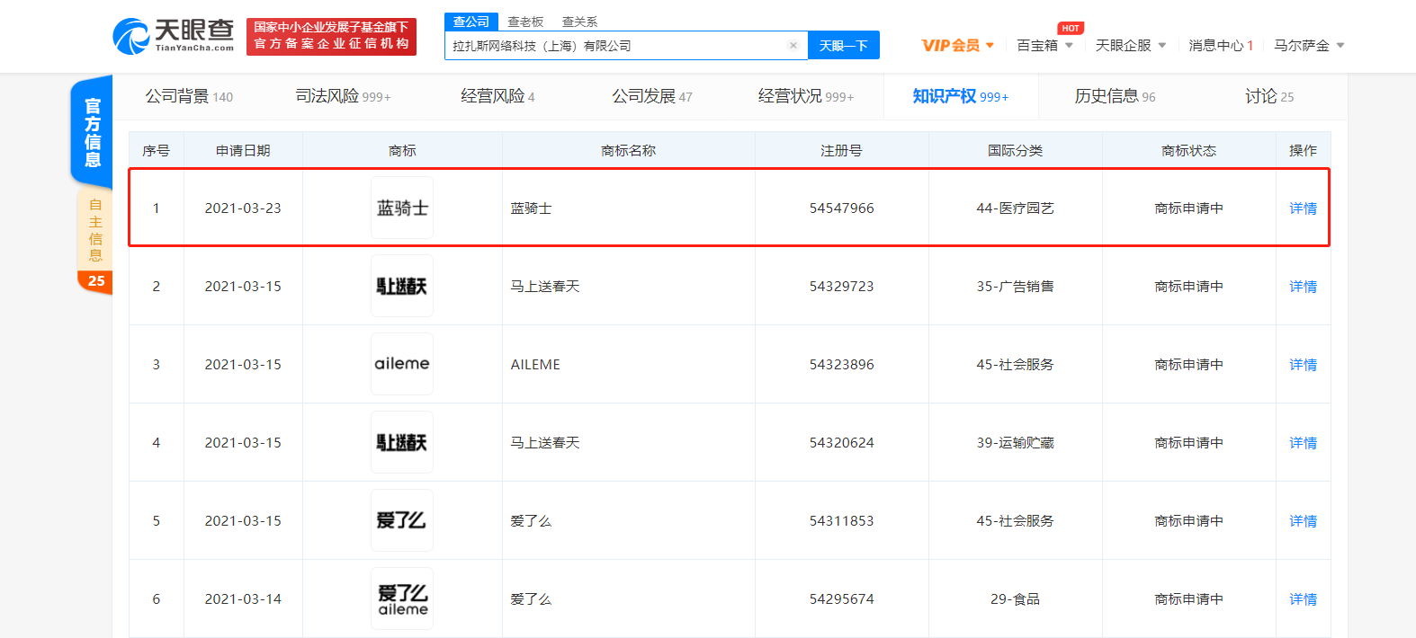This screenshot has width=1416, height=638.
Task: Open the 马上送春天 trademark image, registration 54329723
Action: [402, 286]
